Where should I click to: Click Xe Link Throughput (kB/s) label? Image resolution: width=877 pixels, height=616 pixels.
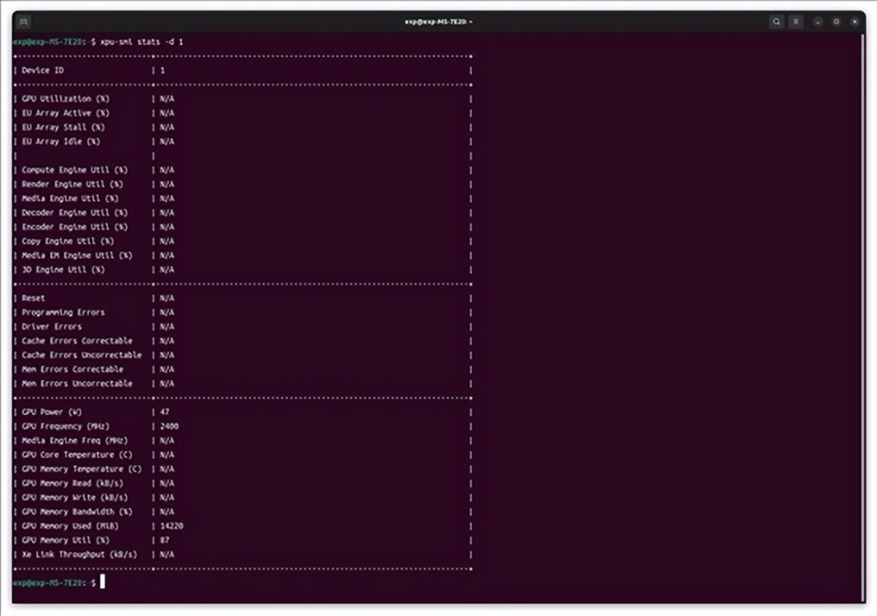[x=79, y=555]
